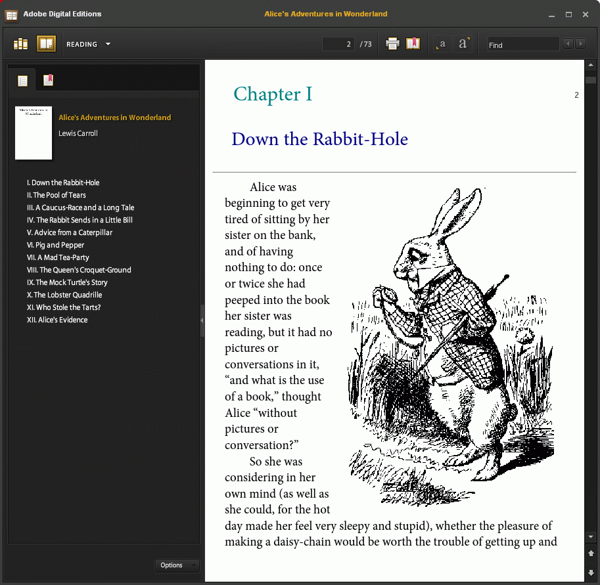
Task: Click the Chapter I heading
Action: 273,94
